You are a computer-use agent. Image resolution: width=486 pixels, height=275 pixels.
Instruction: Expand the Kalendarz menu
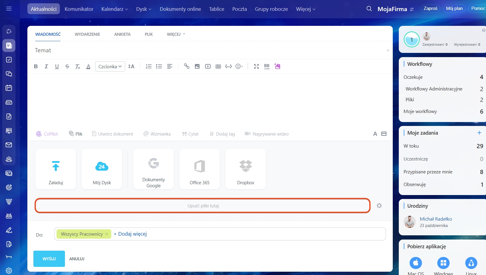point(115,9)
